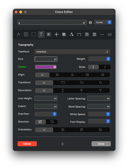This screenshot has width=128, height=168.
Task: Select the dashed border category icon
Action: click(x=34, y=34)
